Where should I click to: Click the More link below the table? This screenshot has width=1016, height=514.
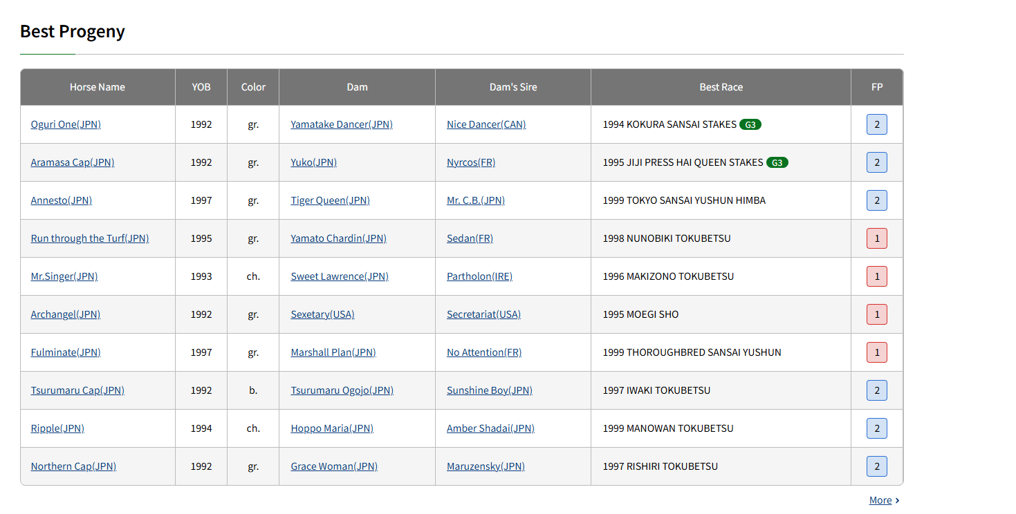(x=884, y=500)
